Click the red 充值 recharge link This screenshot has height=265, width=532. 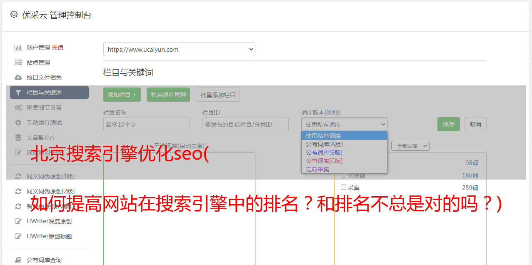[x=57, y=47]
